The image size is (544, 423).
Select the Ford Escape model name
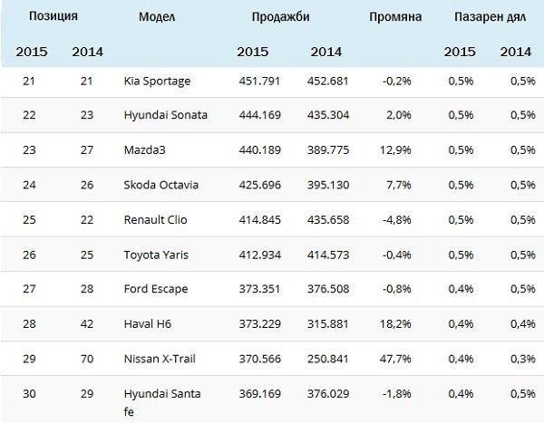point(154,288)
